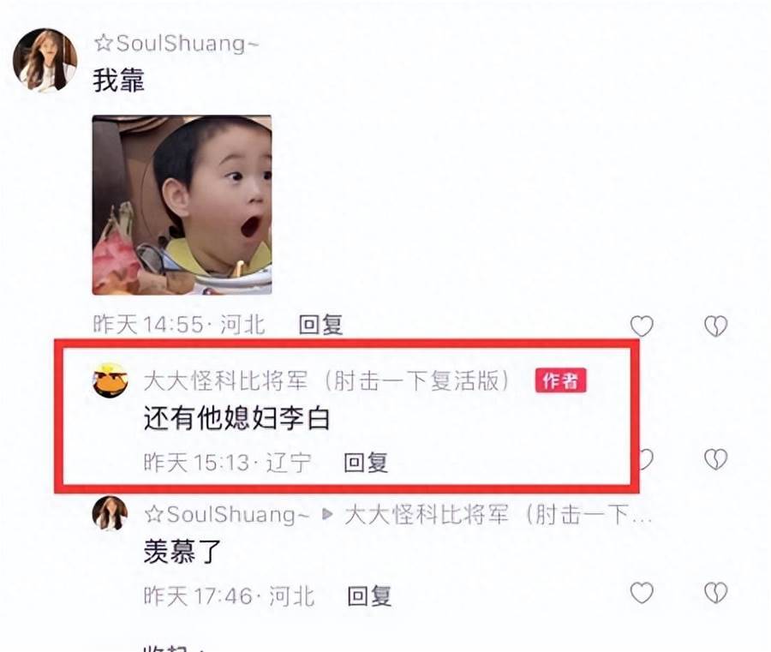Screen dimensions: 771x652
Task: Like the 羡慕了 reply with the heart icon
Action: point(642,593)
